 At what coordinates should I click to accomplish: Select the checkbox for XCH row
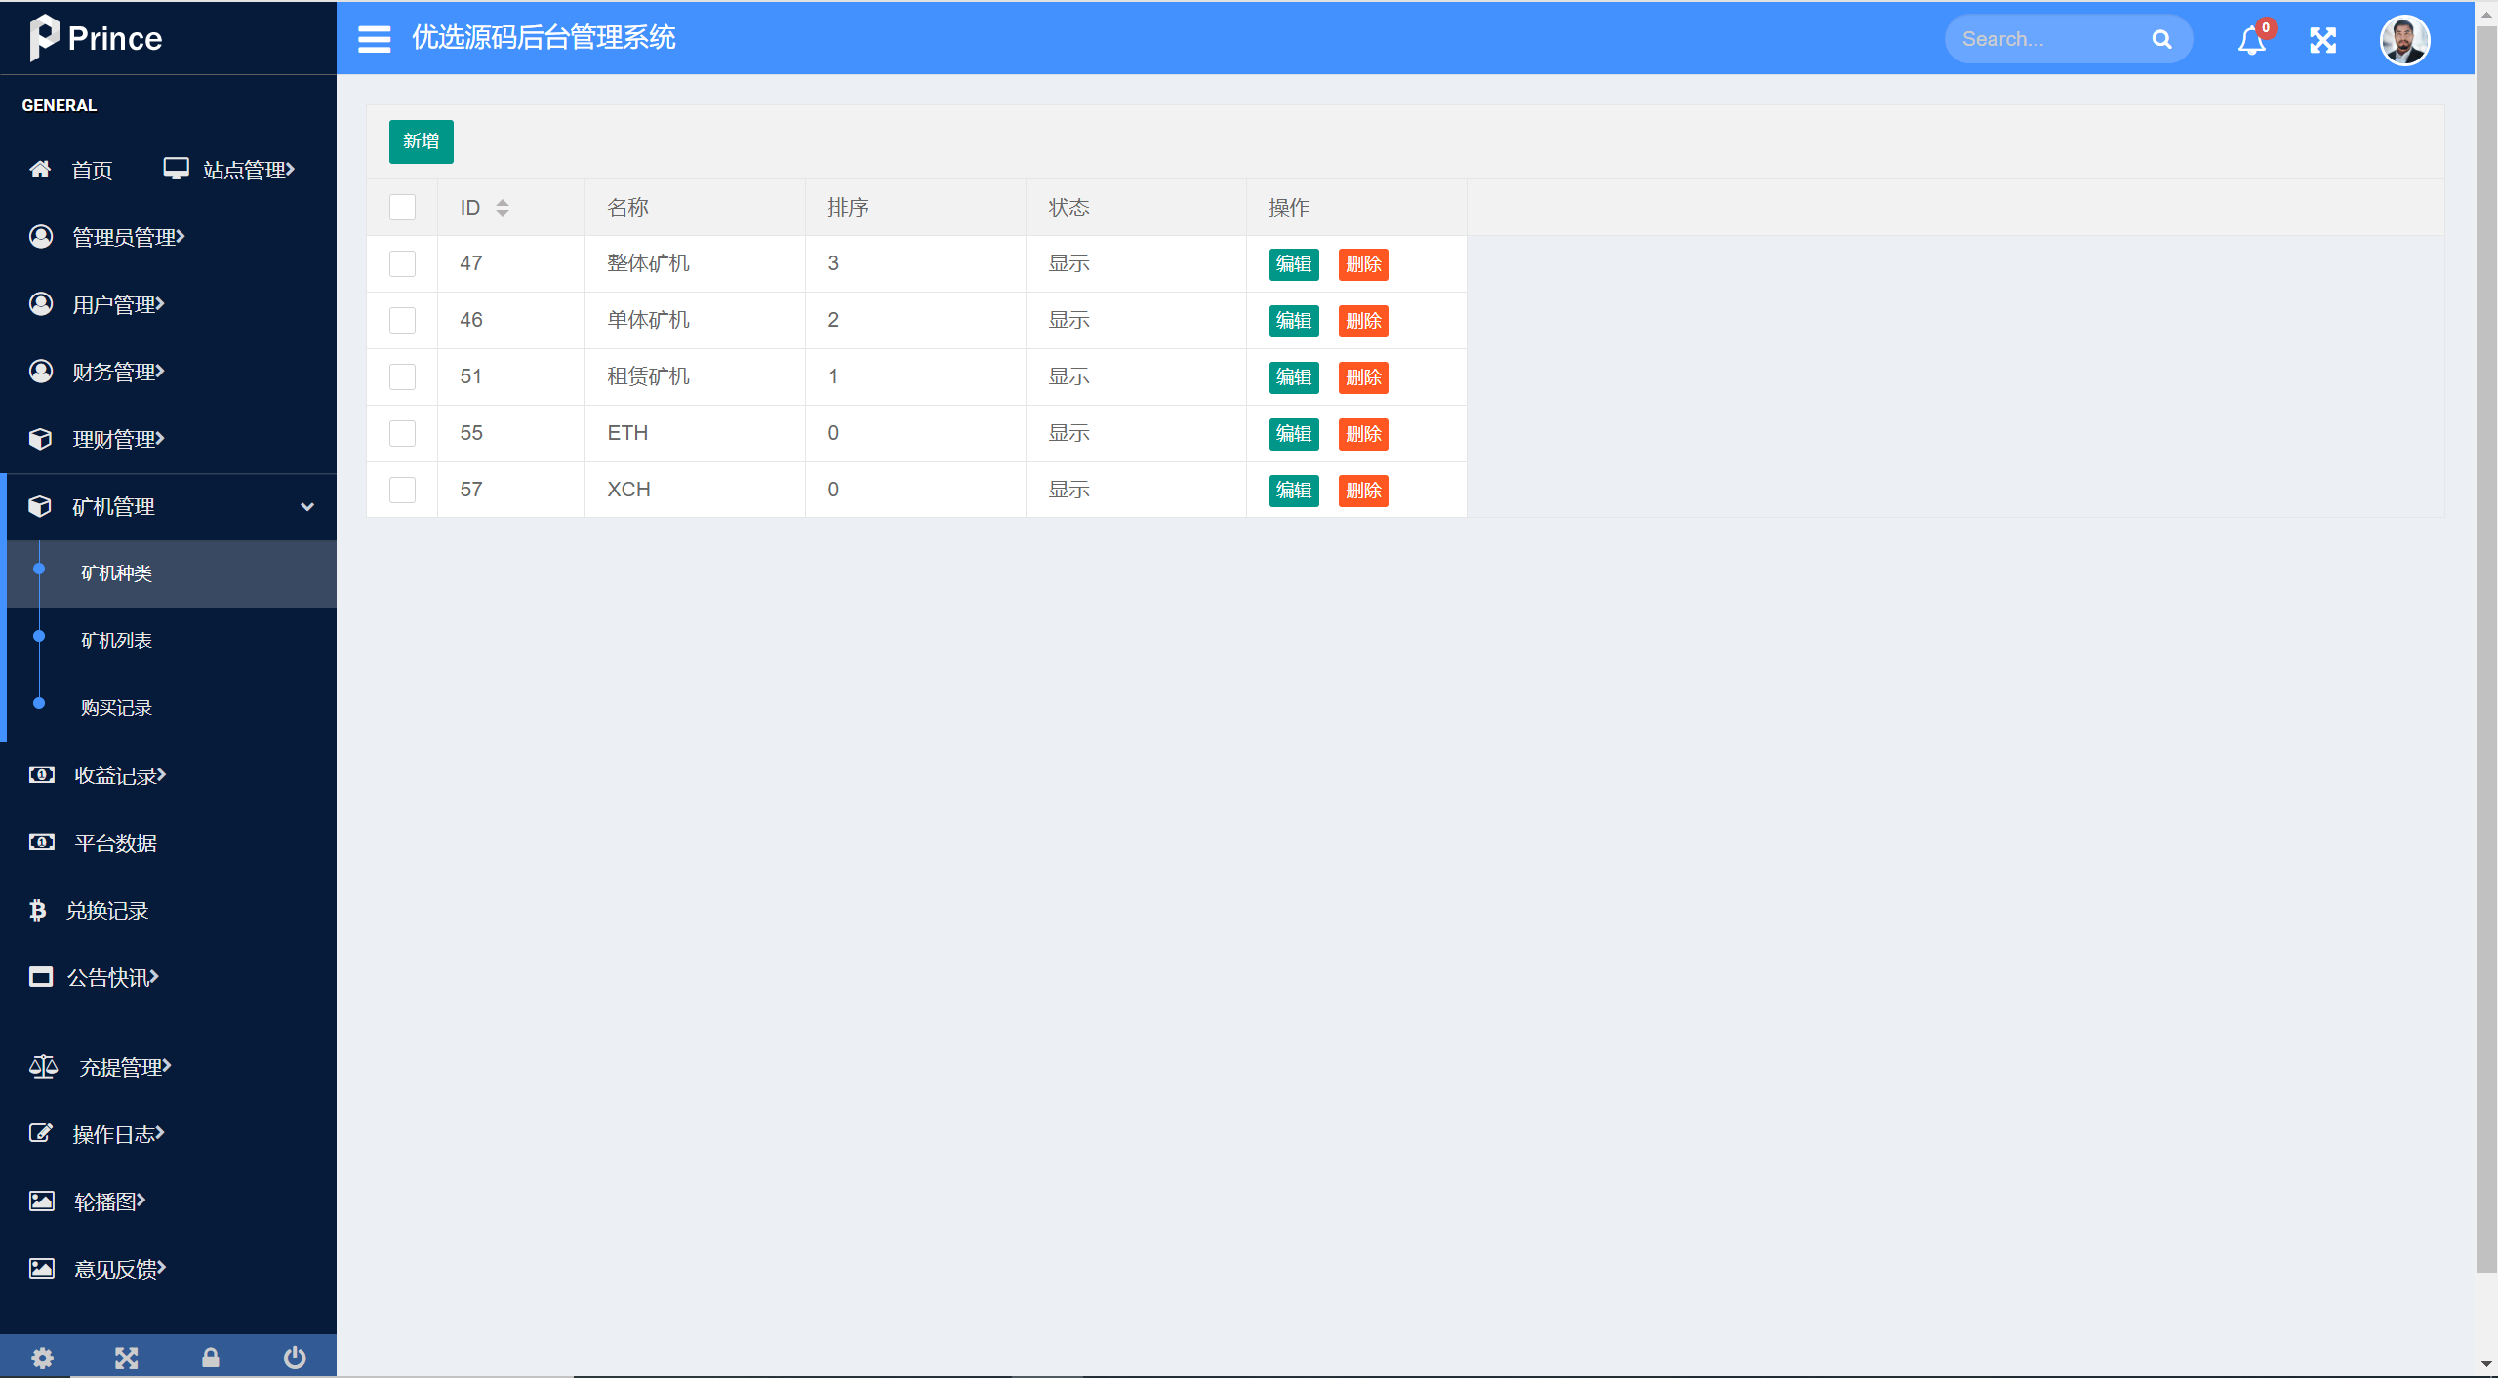tap(402, 490)
